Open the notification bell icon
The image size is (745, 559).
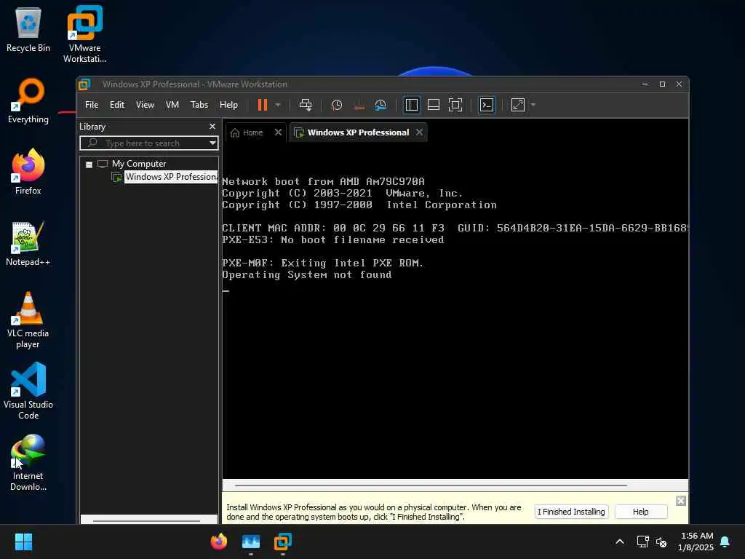pos(725,542)
